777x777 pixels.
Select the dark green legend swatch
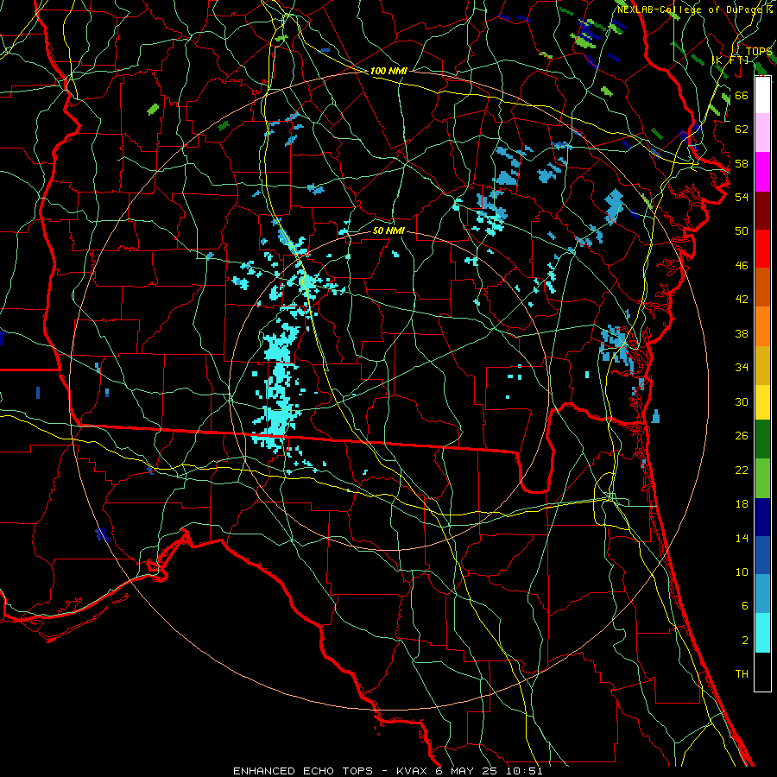[762, 439]
